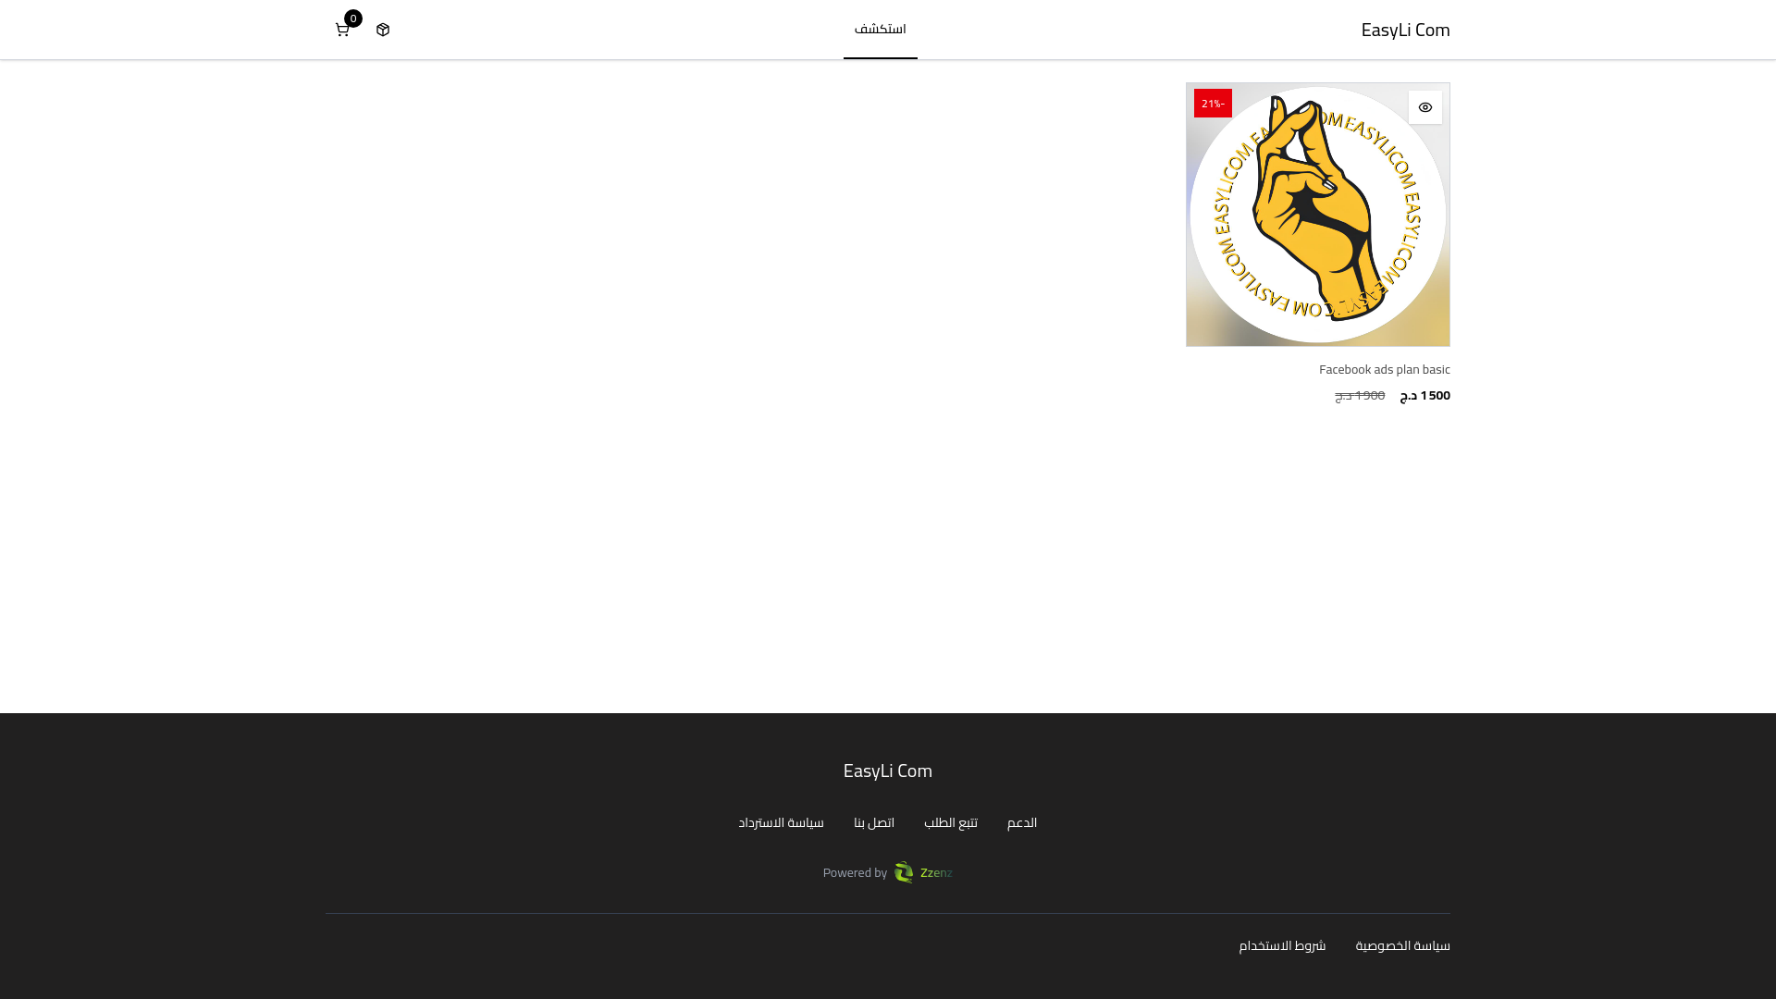The width and height of the screenshot is (1776, 999).
Task: Click the cart count badge 0
Action: (x=353, y=18)
